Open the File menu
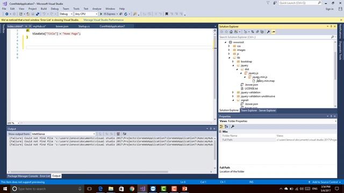 pyautogui.click(x=4, y=9)
